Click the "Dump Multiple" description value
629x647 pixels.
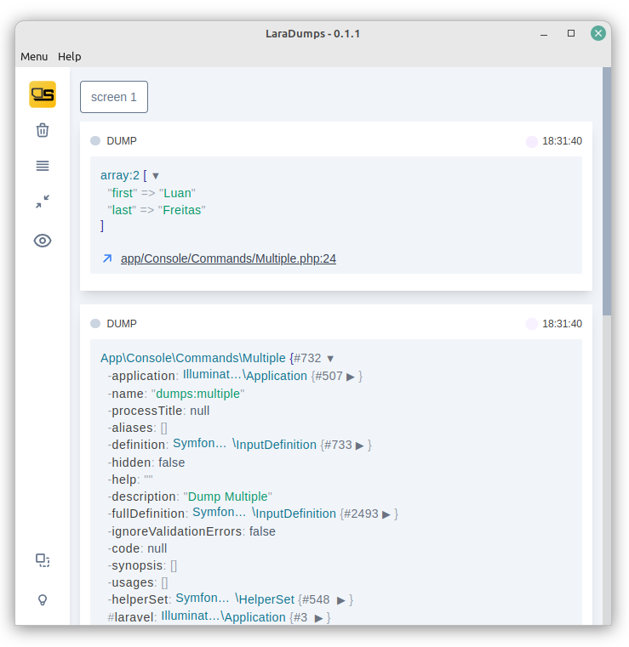pyautogui.click(x=227, y=497)
